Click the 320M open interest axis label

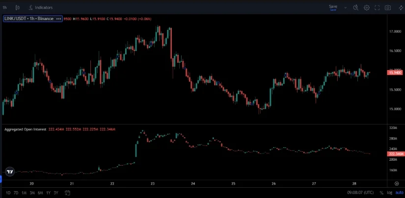point(393,128)
